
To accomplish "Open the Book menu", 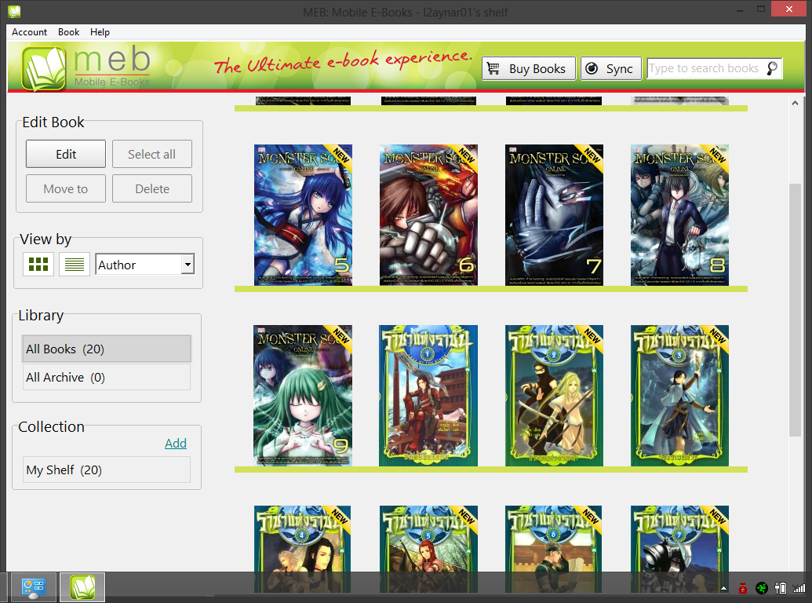I will click(68, 32).
